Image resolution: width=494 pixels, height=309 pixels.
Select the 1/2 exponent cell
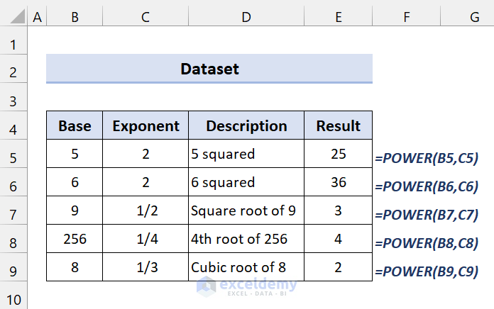(146, 210)
